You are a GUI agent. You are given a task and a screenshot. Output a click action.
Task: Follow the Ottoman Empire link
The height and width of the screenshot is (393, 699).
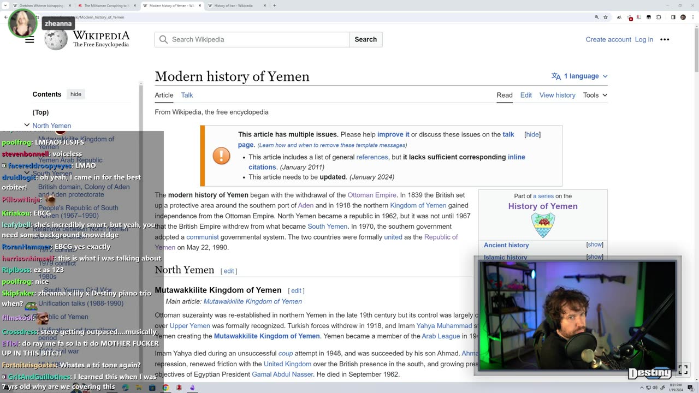point(372,195)
